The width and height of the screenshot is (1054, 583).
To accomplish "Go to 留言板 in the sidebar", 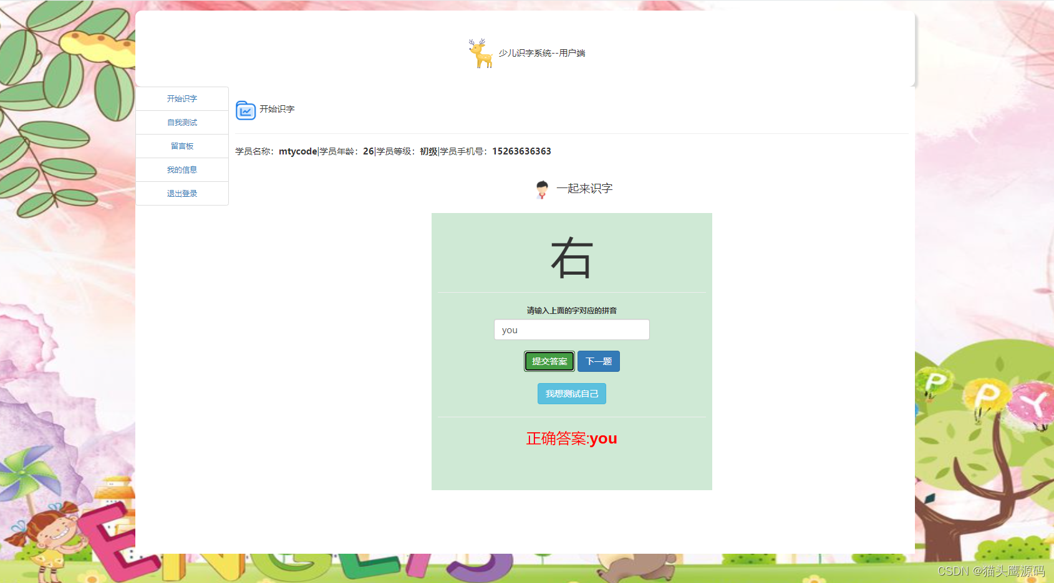I will click(182, 146).
